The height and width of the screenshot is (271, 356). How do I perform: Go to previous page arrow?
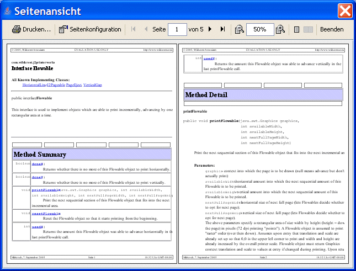pos(146,29)
